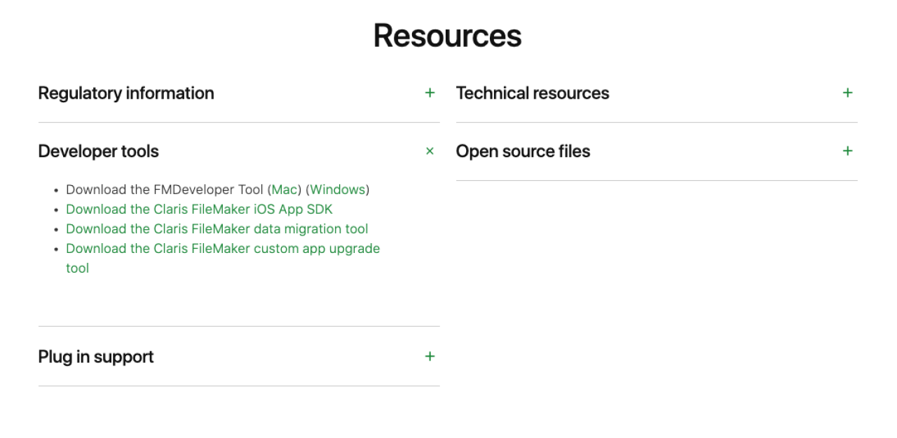Image resolution: width=897 pixels, height=438 pixels.
Task: Download the Claris FileMaker data migration tool
Action: pyautogui.click(x=217, y=229)
